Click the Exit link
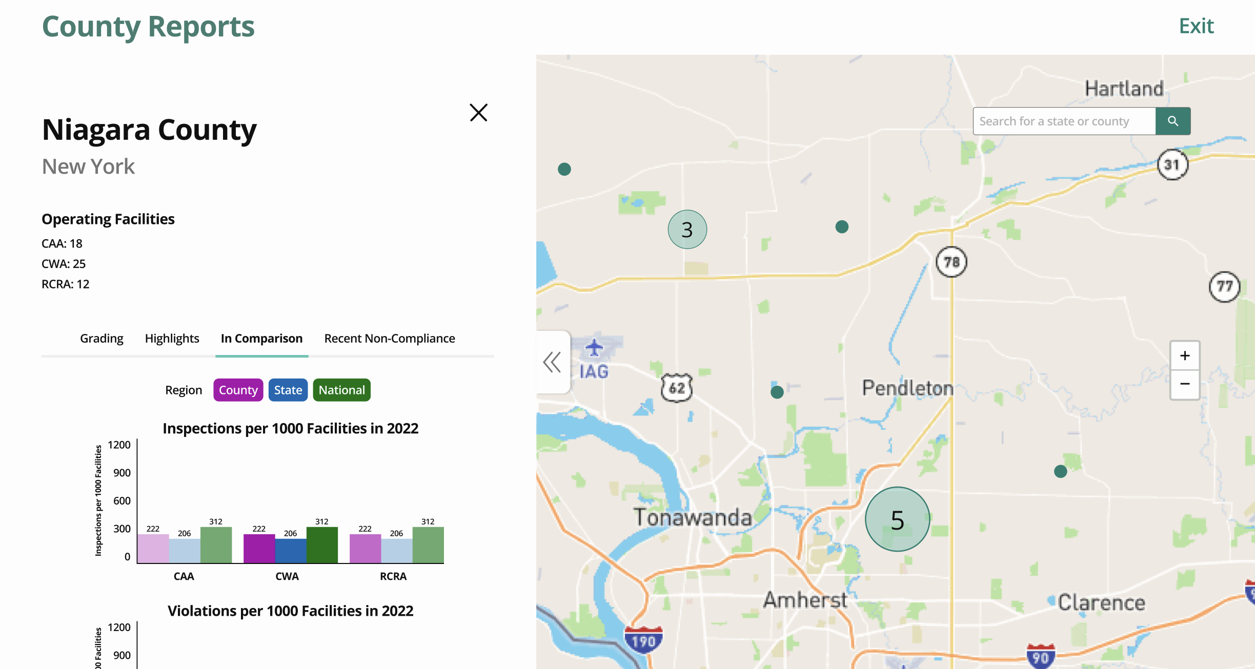The width and height of the screenshot is (1255, 669). [1196, 26]
